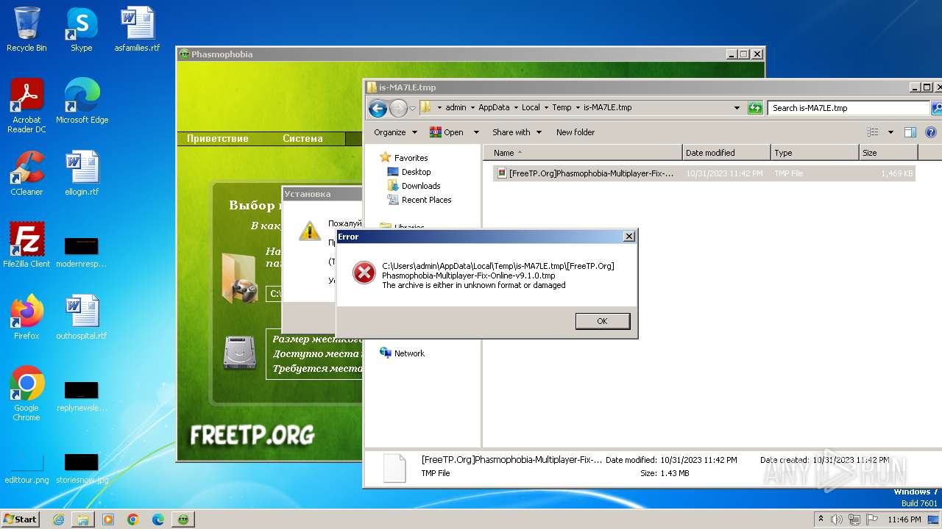Click the taskbar clock 11:46 PM

coord(904,519)
